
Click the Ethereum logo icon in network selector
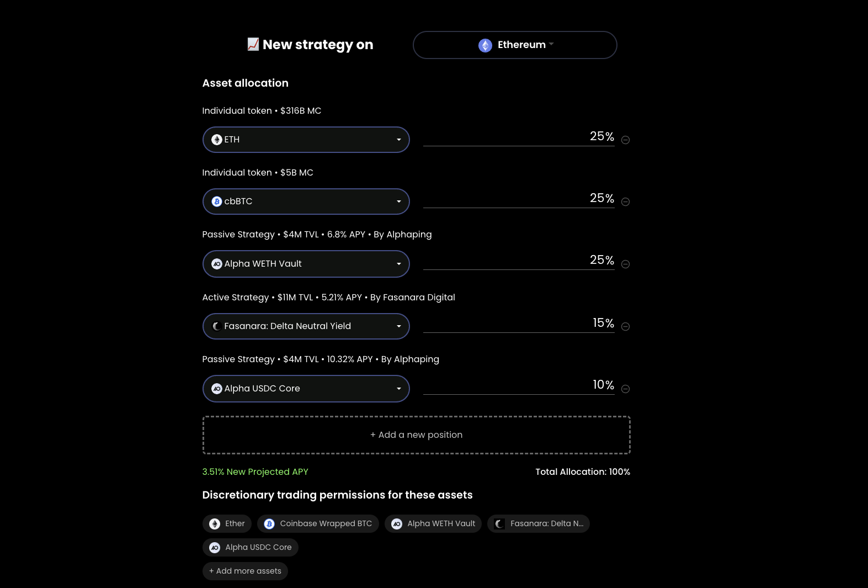(485, 45)
